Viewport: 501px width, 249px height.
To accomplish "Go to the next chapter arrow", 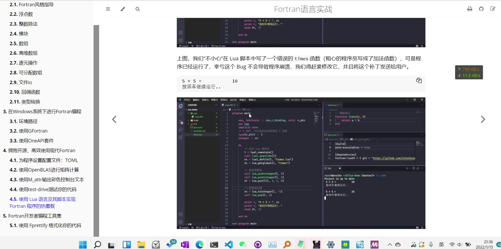I will tap(483, 120).
